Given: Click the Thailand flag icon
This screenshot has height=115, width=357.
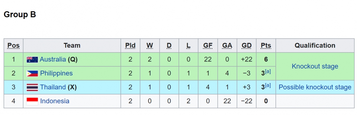Looking at the screenshot, I should [32, 87].
